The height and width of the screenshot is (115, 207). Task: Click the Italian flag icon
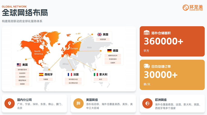(x=96, y=75)
